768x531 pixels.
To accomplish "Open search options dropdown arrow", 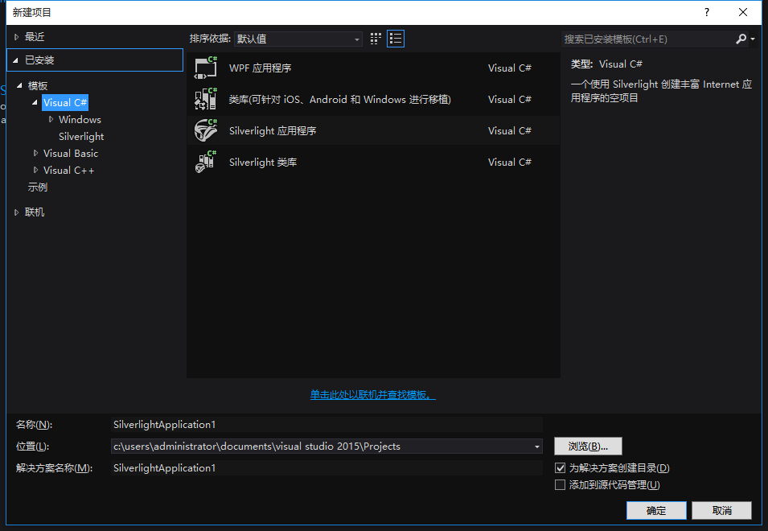I will tap(753, 39).
